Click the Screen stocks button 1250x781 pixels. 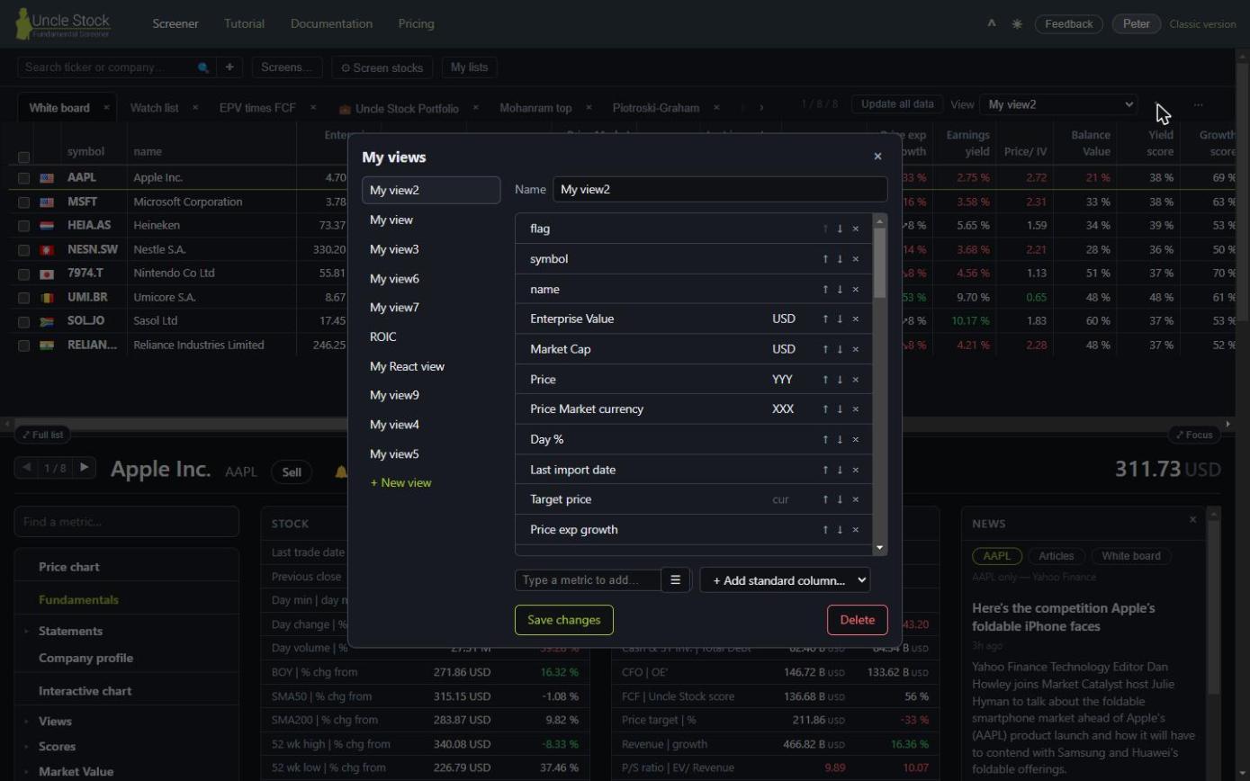coord(382,67)
